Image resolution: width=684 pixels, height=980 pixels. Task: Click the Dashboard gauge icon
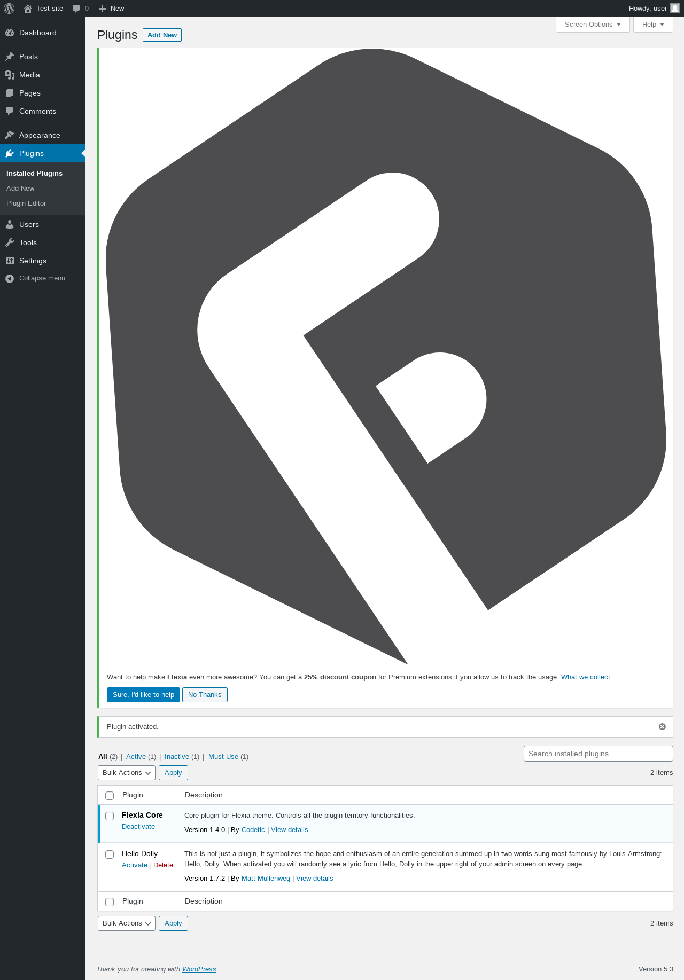(10, 33)
